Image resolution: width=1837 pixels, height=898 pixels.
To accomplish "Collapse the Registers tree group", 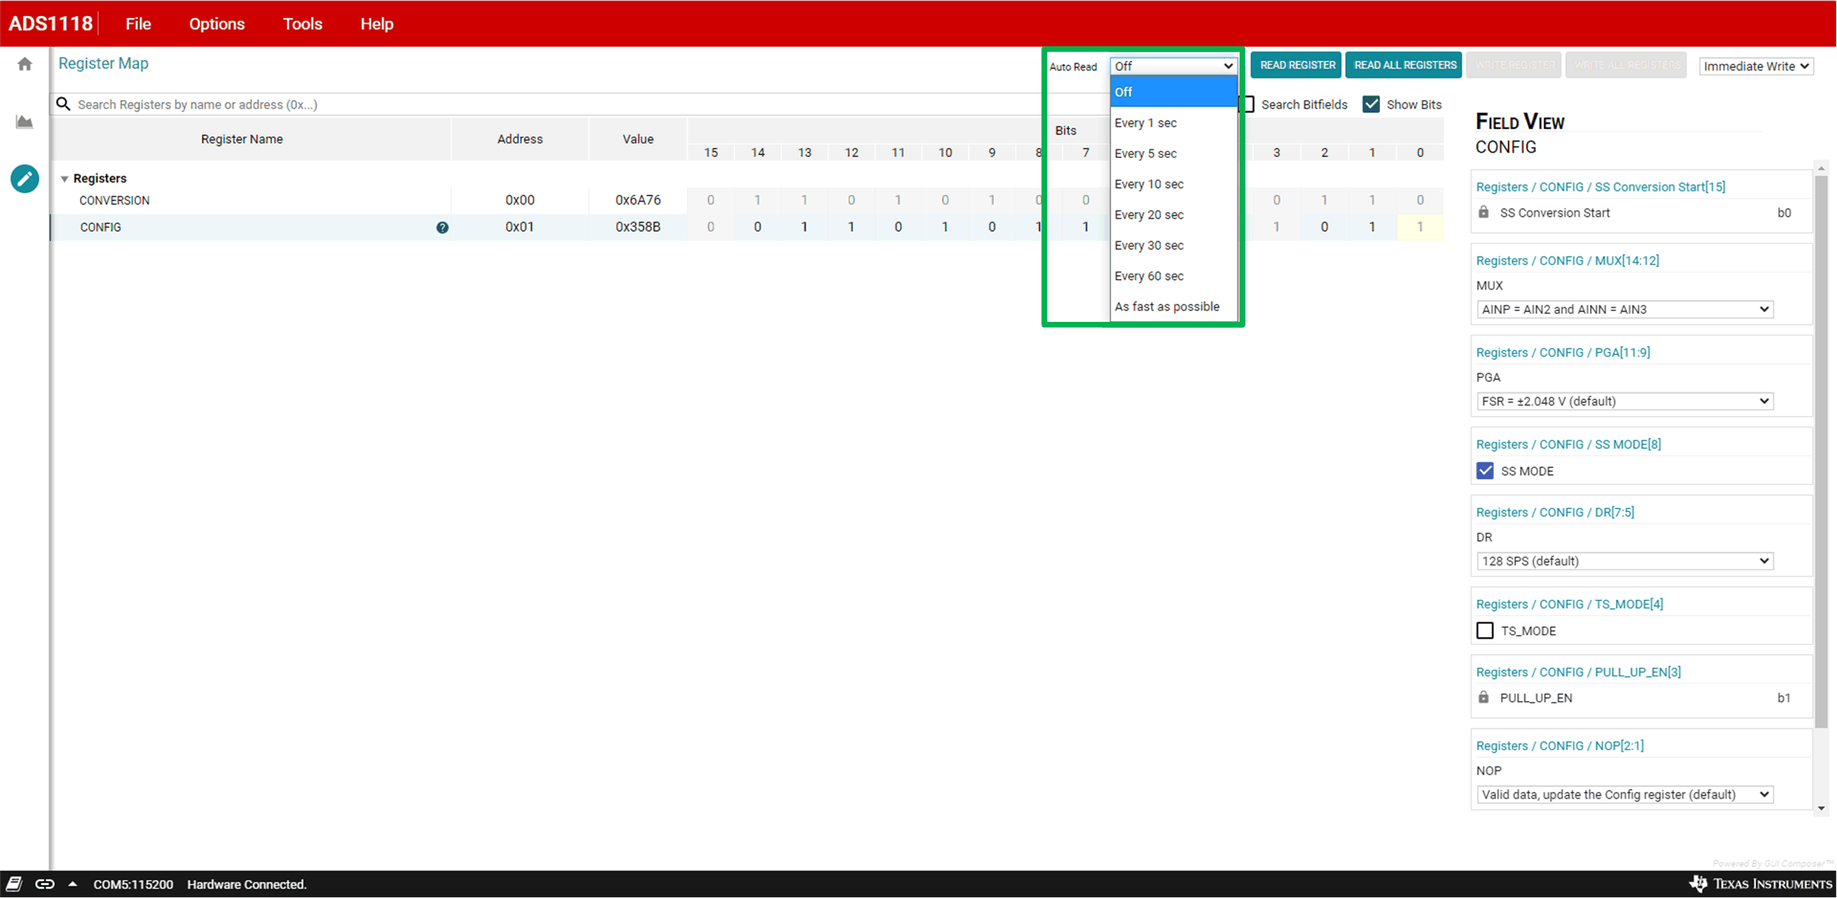I will [x=65, y=179].
